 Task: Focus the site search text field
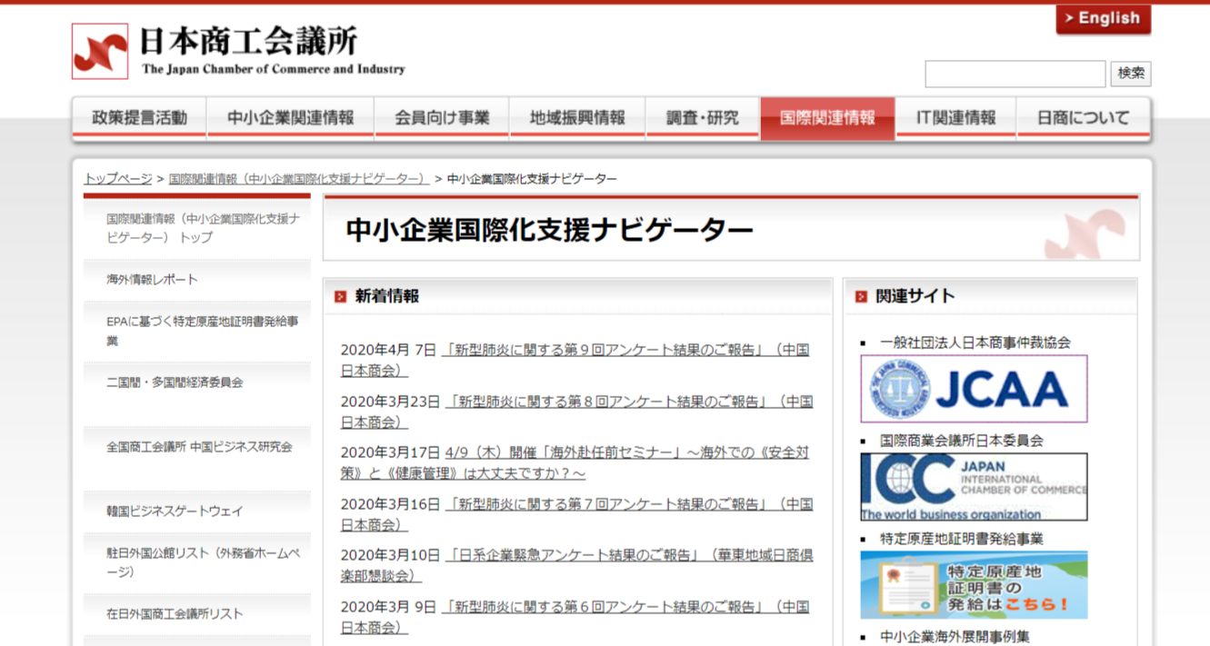point(1015,74)
